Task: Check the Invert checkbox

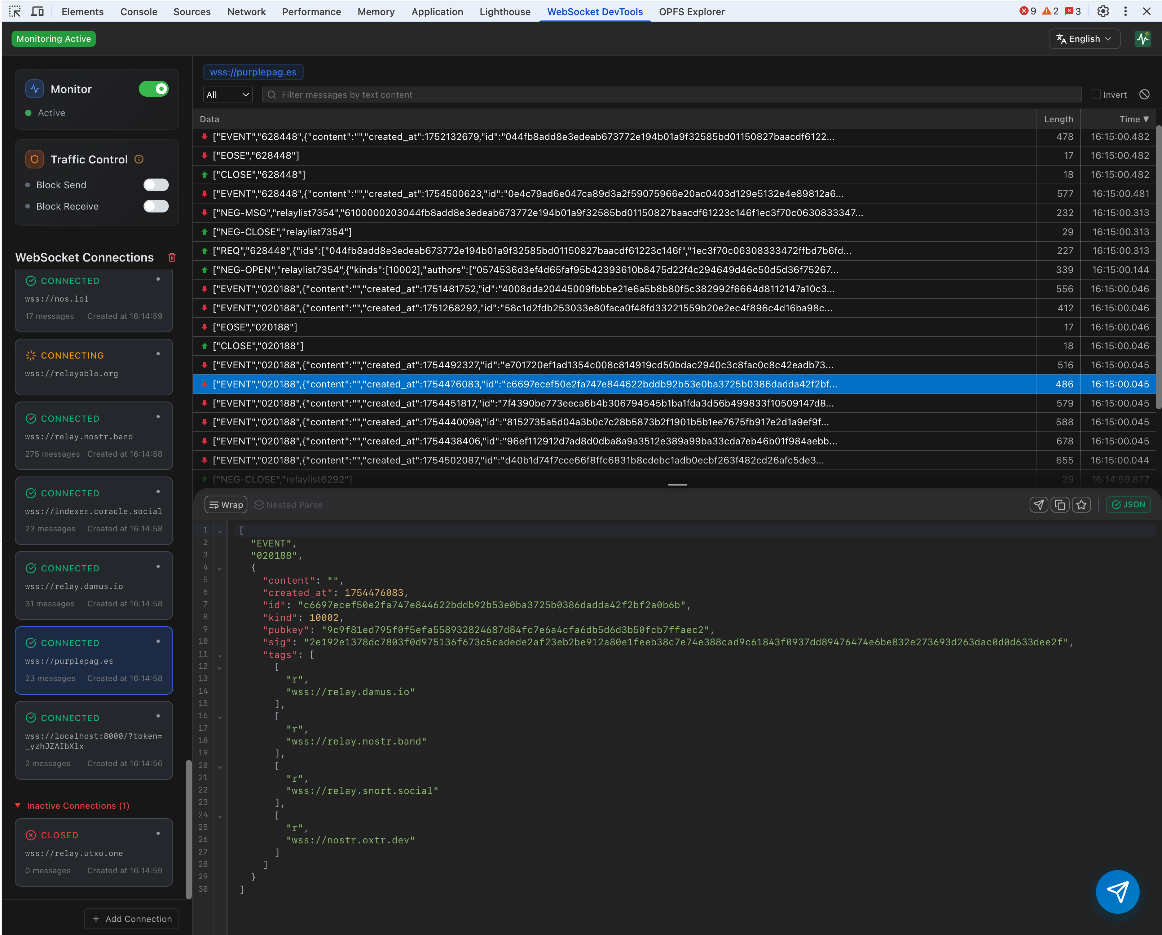Action: (x=1096, y=95)
